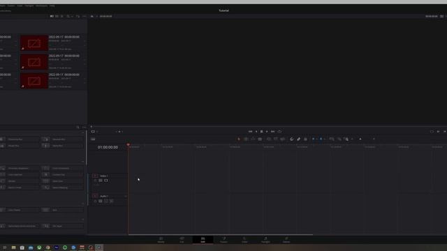447x251 pixels.
Task: Switch to the Deliver page tab
Action: tap(286, 240)
